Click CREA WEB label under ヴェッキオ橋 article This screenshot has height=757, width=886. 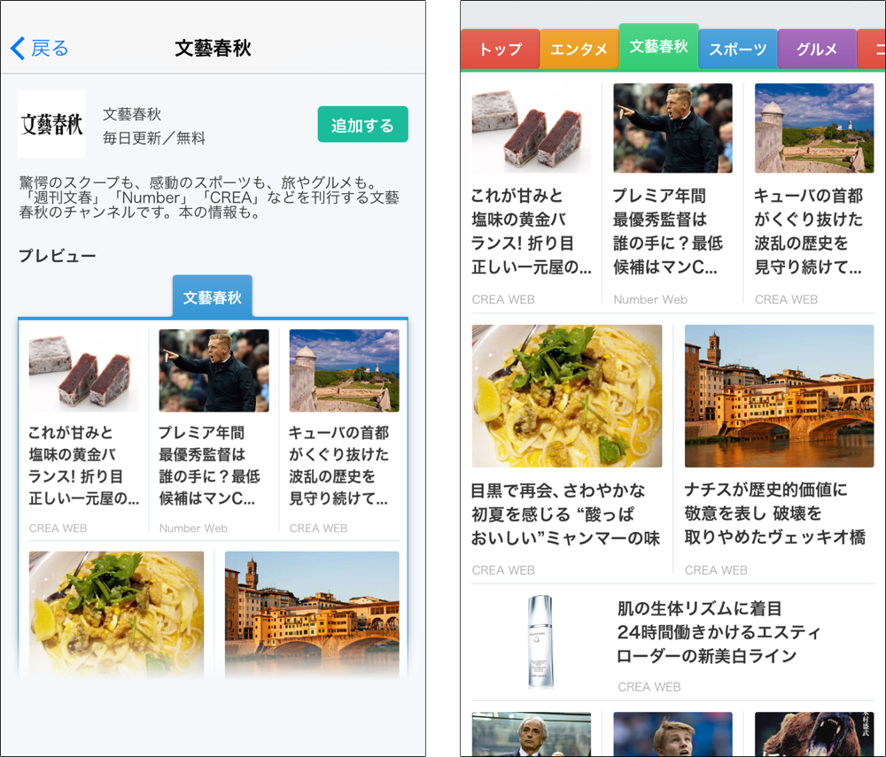click(717, 570)
